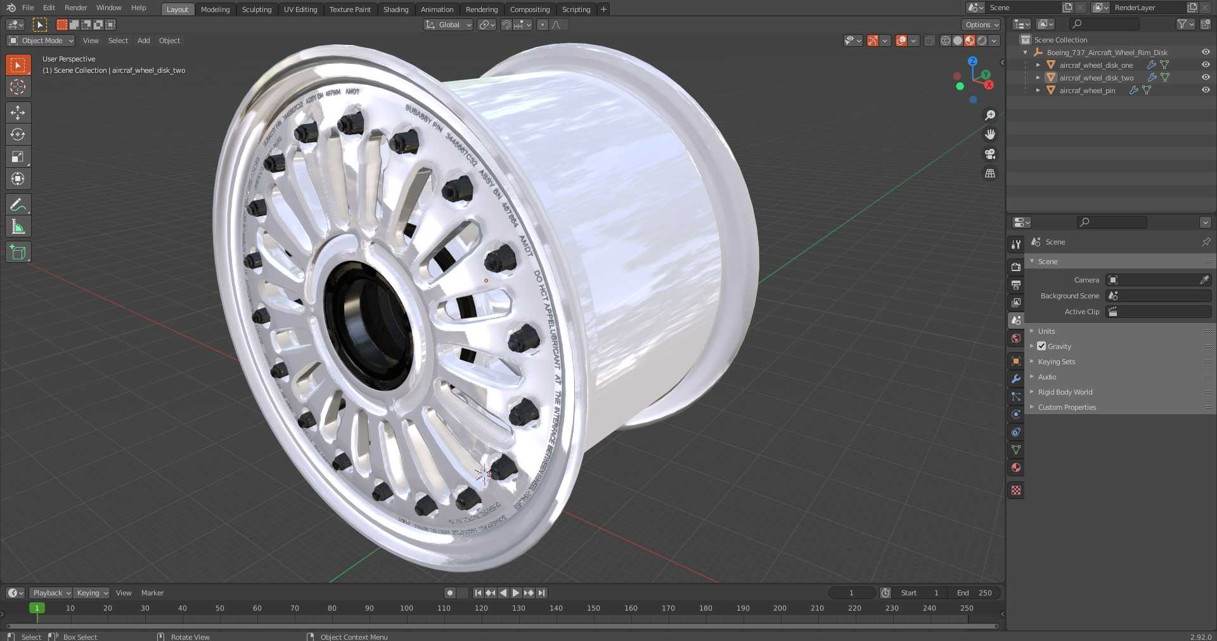Image resolution: width=1217 pixels, height=641 pixels.
Task: Click the zoom view magnifier icon
Action: (989, 115)
